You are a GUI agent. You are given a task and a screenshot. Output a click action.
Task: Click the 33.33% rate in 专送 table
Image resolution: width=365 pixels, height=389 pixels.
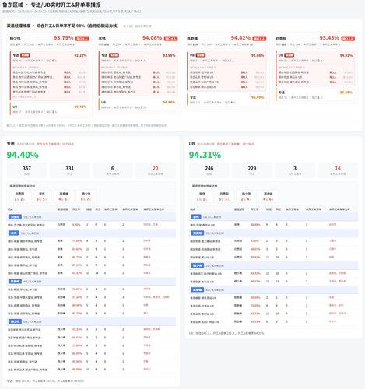77,329
